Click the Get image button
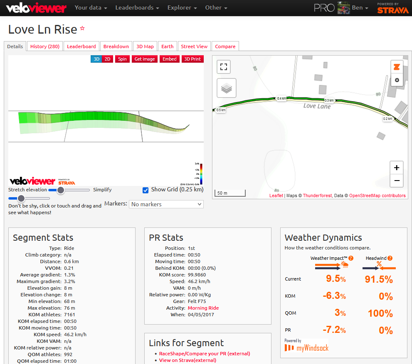 coord(144,59)
